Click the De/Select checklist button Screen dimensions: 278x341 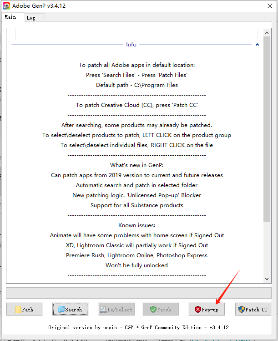coord(116,309)
